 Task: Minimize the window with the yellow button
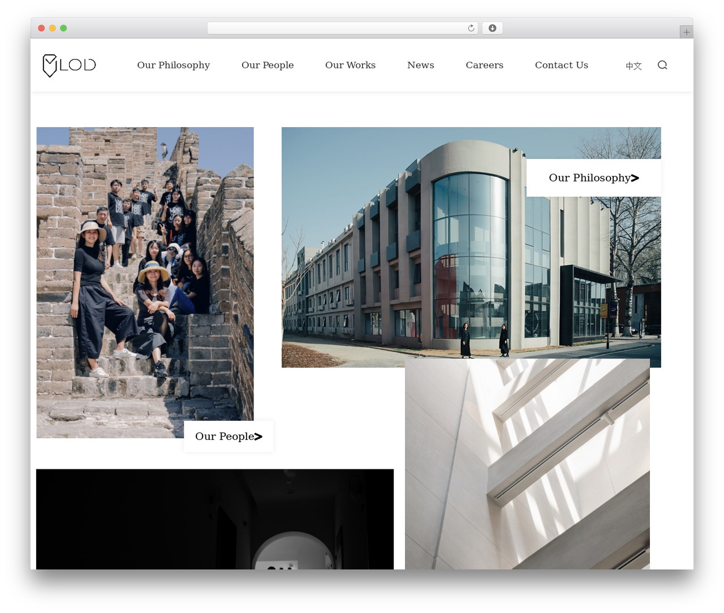[52, 28]
